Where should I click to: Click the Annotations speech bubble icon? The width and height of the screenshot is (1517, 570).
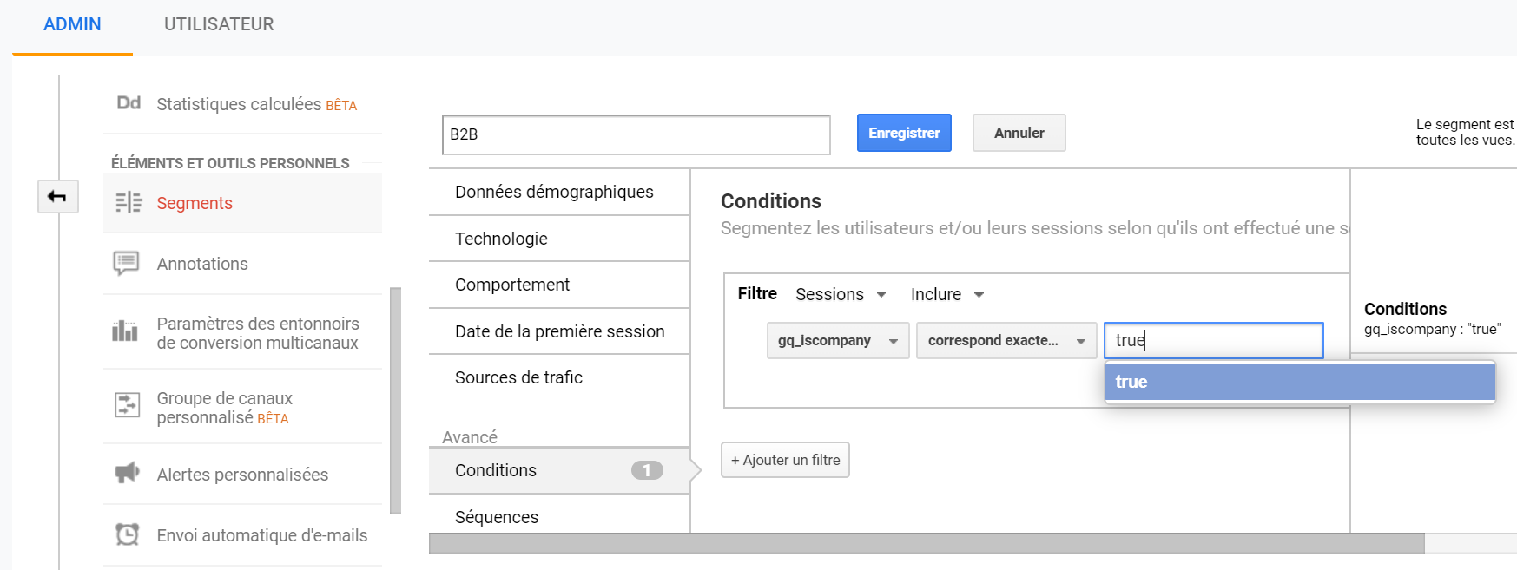pos(127,263)
